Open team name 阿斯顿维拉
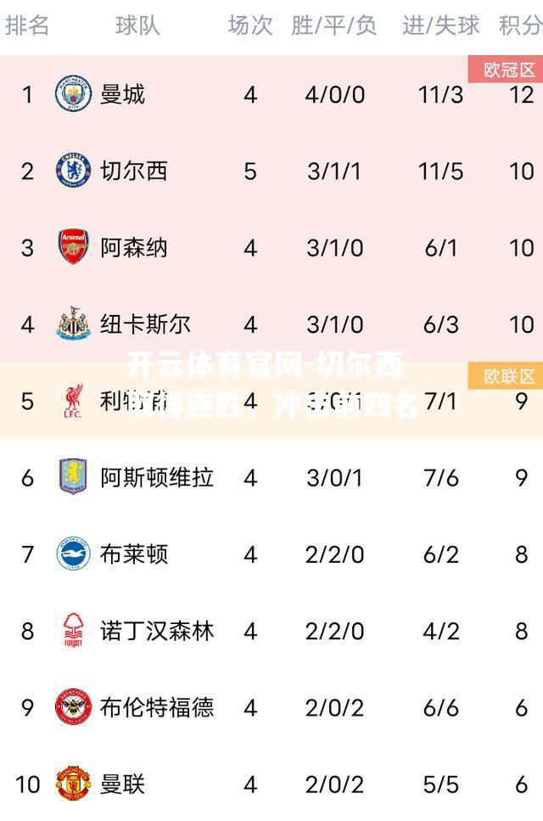This screenshot has width=543, height=821. pos(157,477)
